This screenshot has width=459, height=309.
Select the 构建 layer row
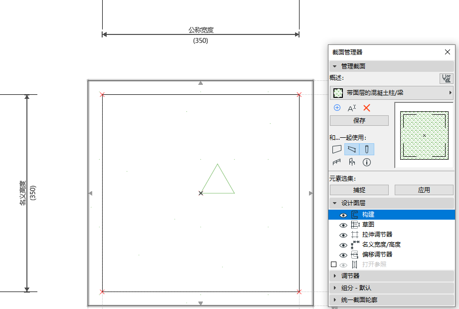coord(392,215)
